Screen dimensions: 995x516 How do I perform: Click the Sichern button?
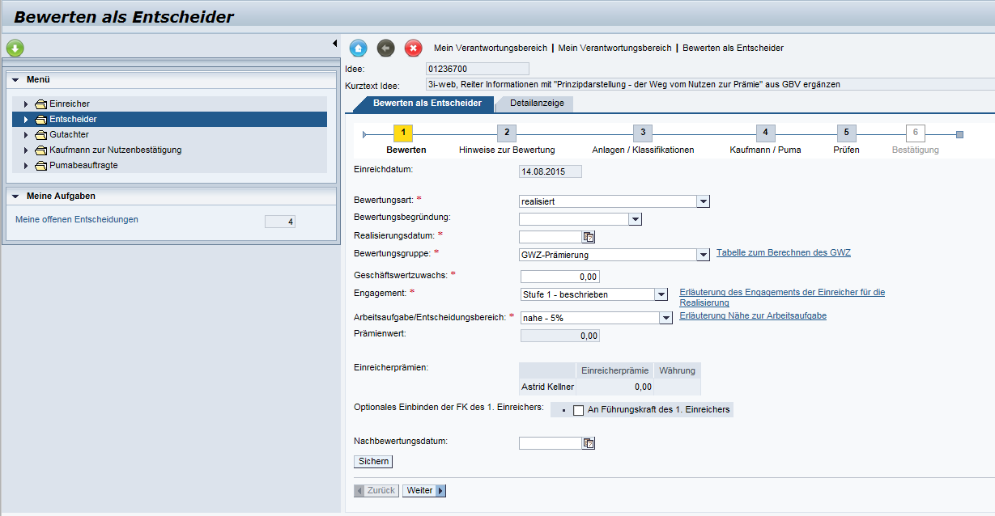372,461
